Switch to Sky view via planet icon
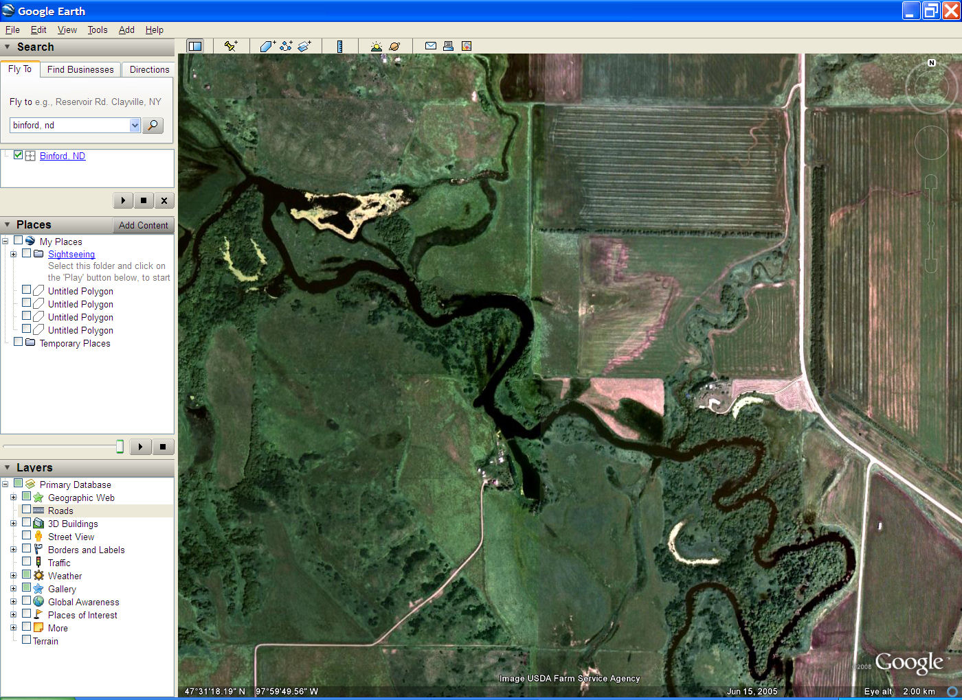This screenshot has width=962, height=700. pos(394,46)
